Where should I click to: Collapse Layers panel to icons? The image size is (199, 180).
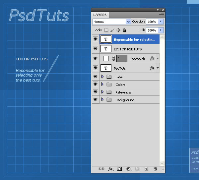158,10
